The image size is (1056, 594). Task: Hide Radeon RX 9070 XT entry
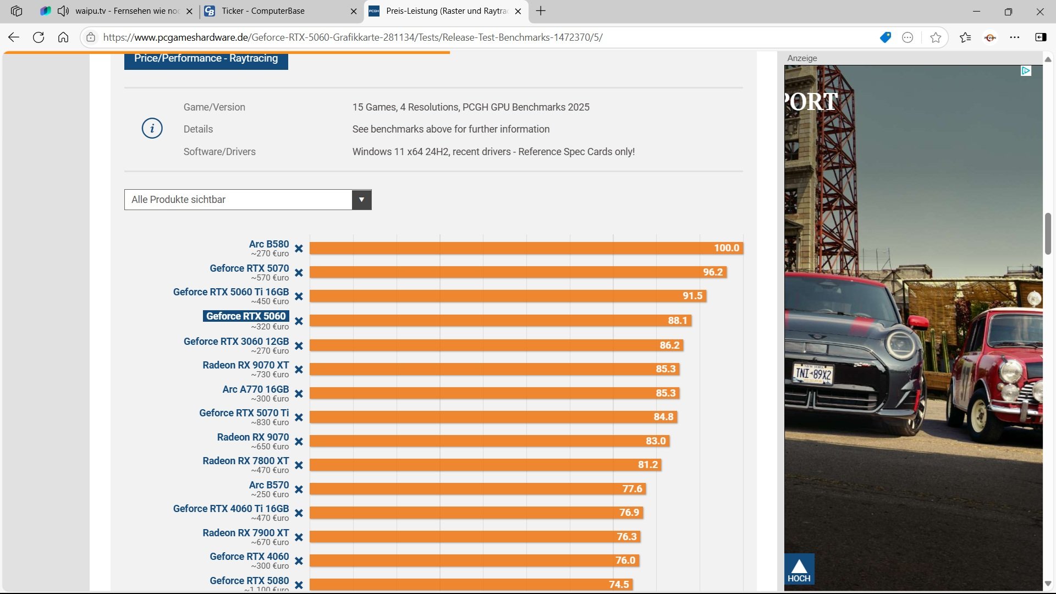pyautogui.click(x=299, y=370)
